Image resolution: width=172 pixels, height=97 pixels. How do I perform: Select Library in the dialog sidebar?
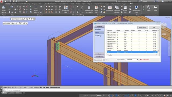[x=99, y=33]
